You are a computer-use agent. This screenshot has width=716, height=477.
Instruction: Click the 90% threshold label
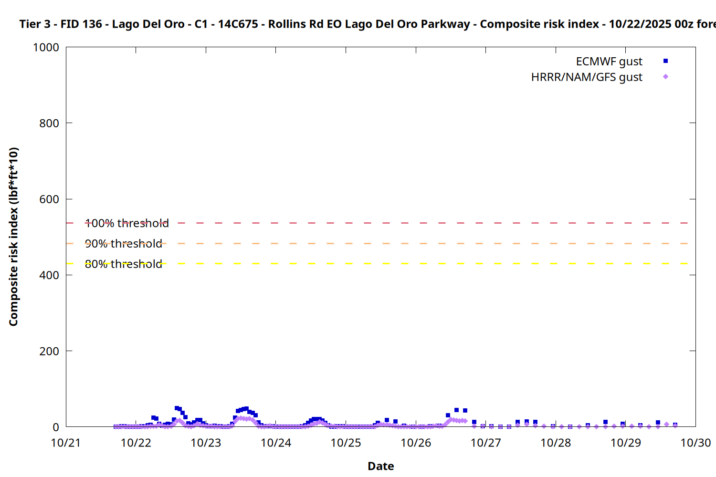tap(123, 244)
